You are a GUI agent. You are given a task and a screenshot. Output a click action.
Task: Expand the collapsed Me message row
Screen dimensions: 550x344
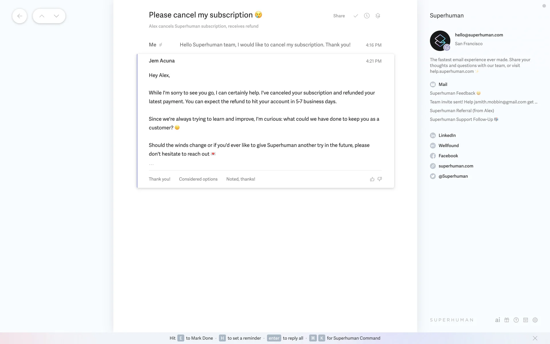coord(265,45)
